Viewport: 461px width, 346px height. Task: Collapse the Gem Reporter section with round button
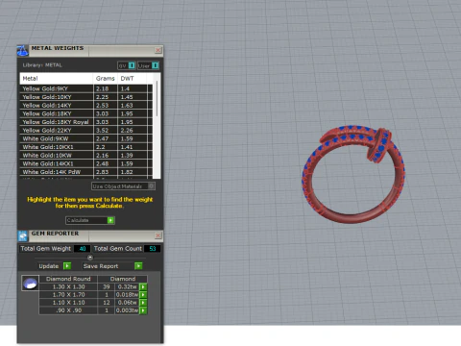(x=90, y=258)
